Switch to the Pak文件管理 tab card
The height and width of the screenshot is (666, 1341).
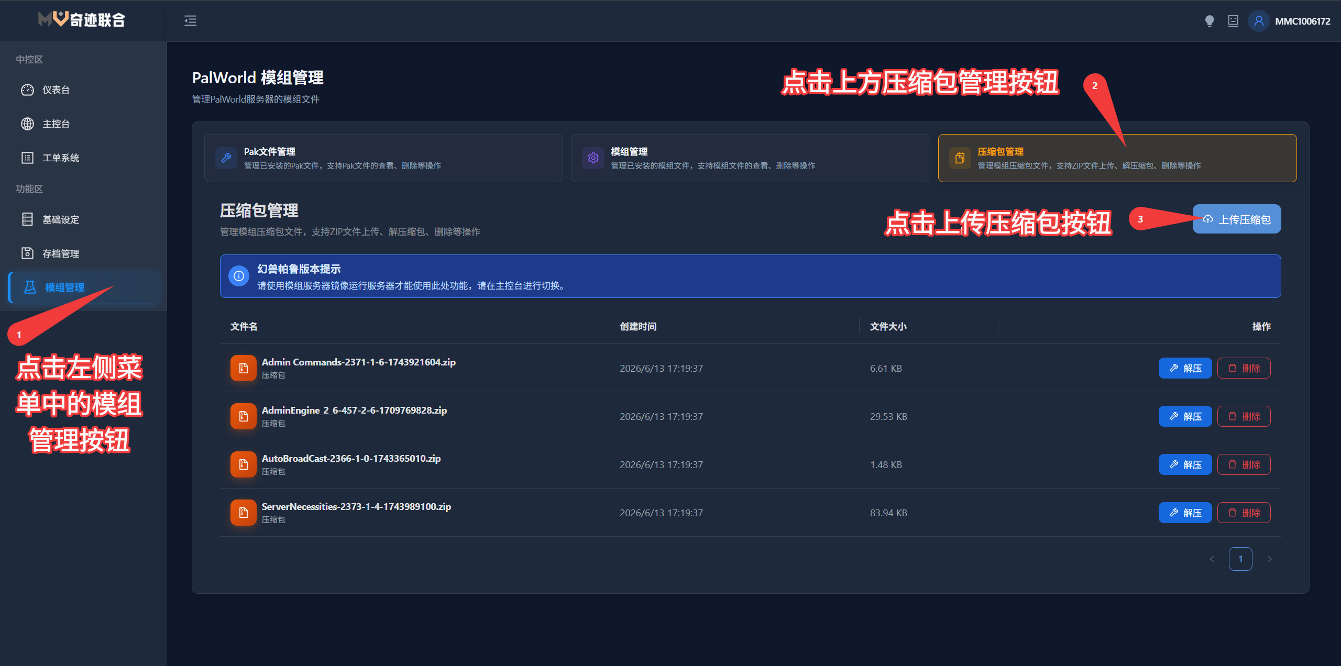383,158
